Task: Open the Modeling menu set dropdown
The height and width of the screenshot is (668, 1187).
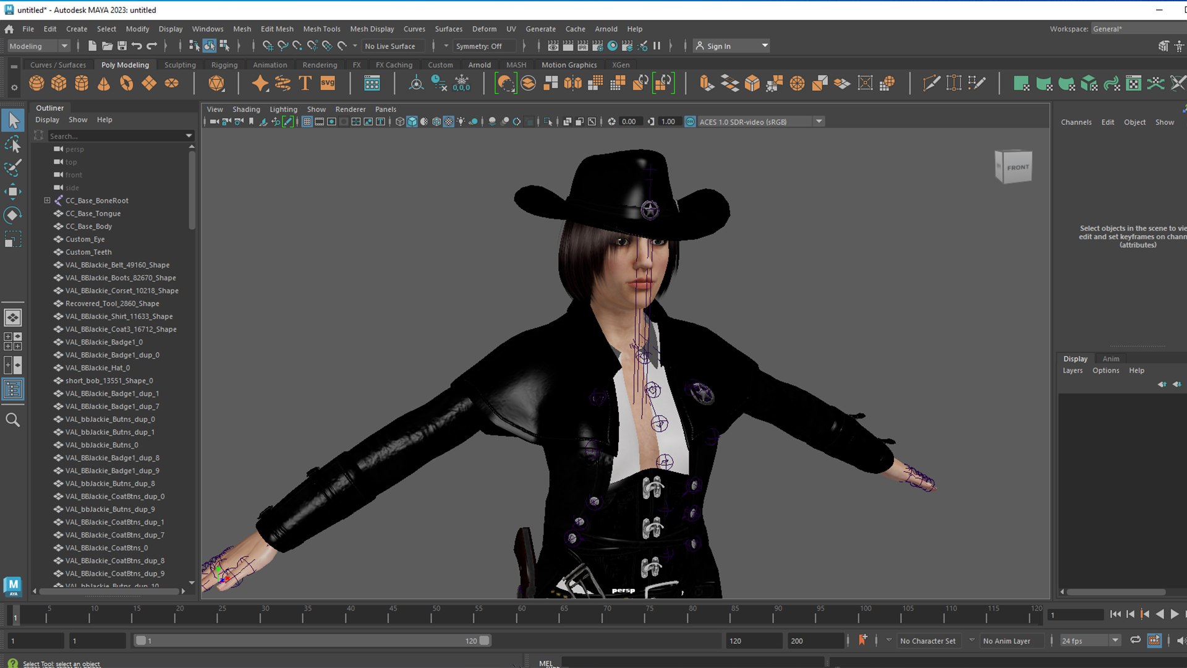Action: coord(38,46)
